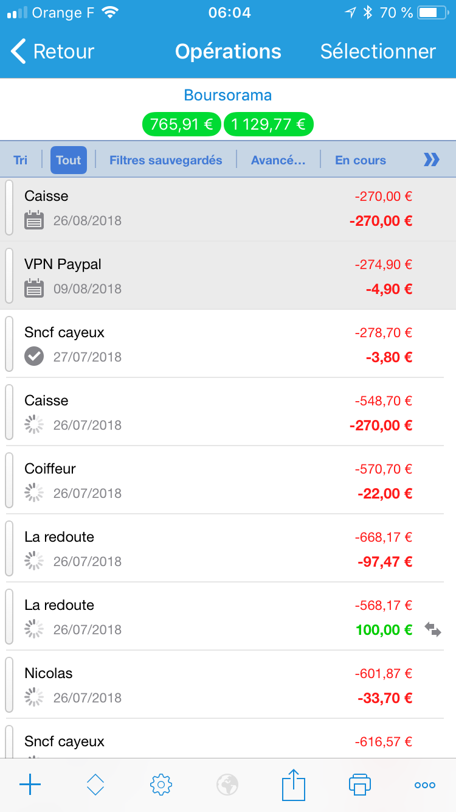Open the sort arrows icon in bottom toolbar
This screenshot has height=812, width=456.
coord(95,785)
